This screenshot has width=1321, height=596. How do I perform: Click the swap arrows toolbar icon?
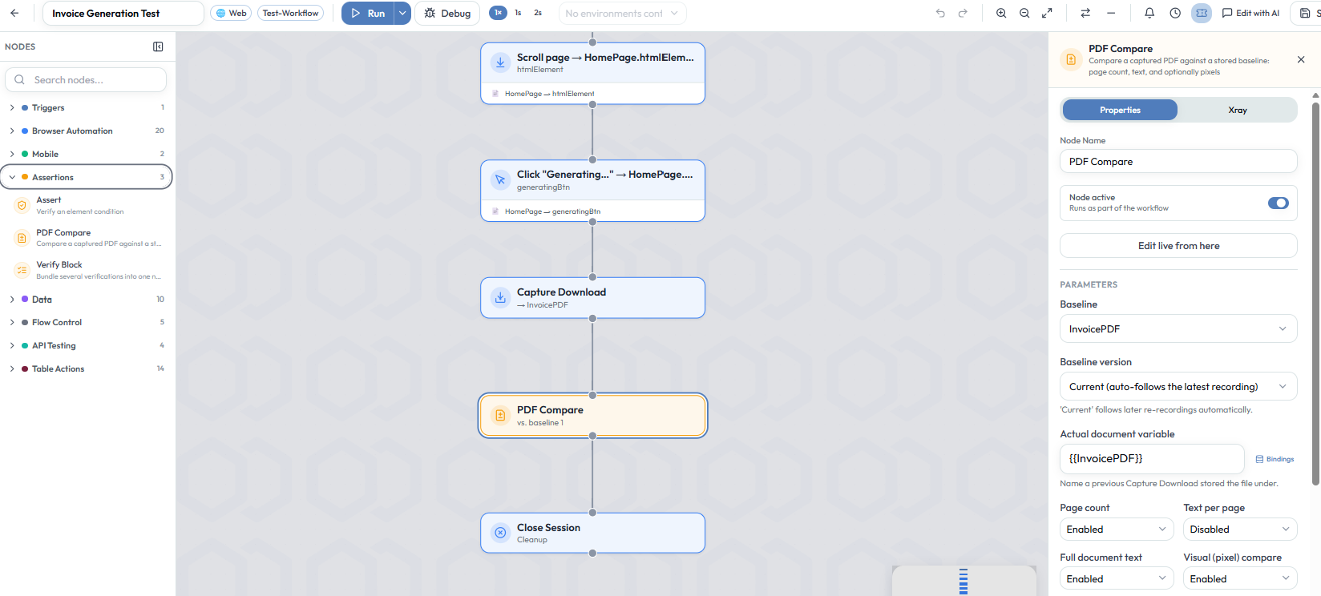pos(1085,13)
